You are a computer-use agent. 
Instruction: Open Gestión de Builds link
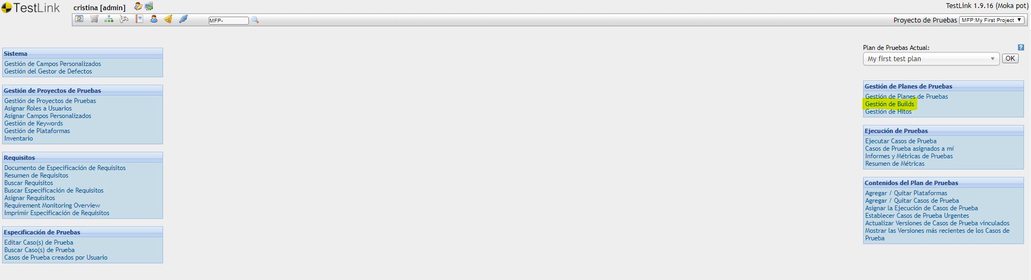tap(889, 104)
